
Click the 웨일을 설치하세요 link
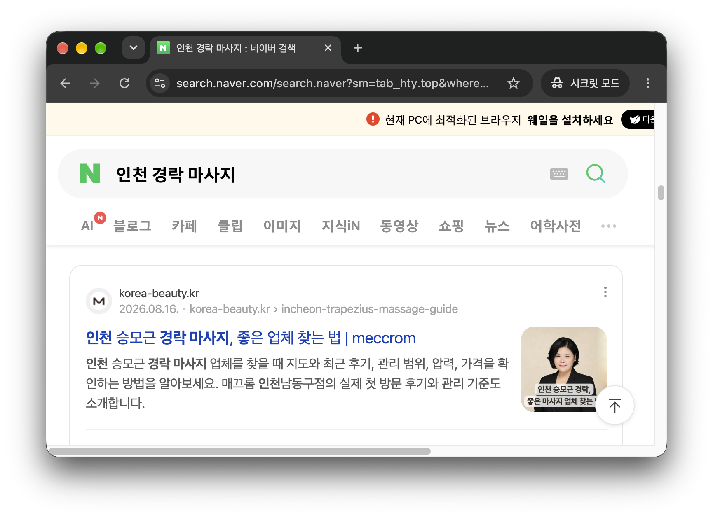(570, 120)
